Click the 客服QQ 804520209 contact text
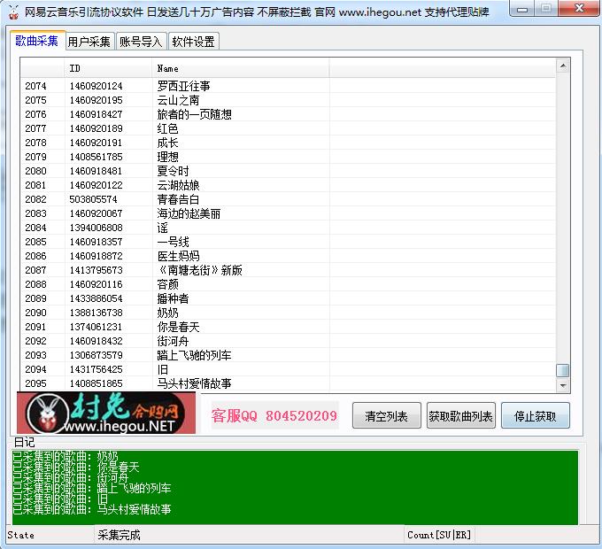The width and height of the screenshot is (602, 549). [274, 416]
